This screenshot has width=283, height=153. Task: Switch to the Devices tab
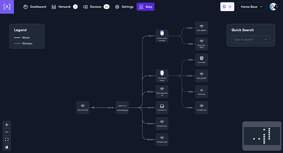point(96,7)
